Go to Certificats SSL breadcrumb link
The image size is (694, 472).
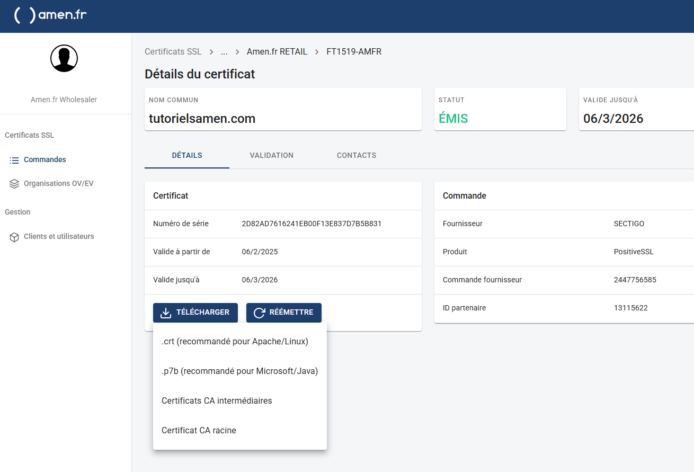coord(173,52)
